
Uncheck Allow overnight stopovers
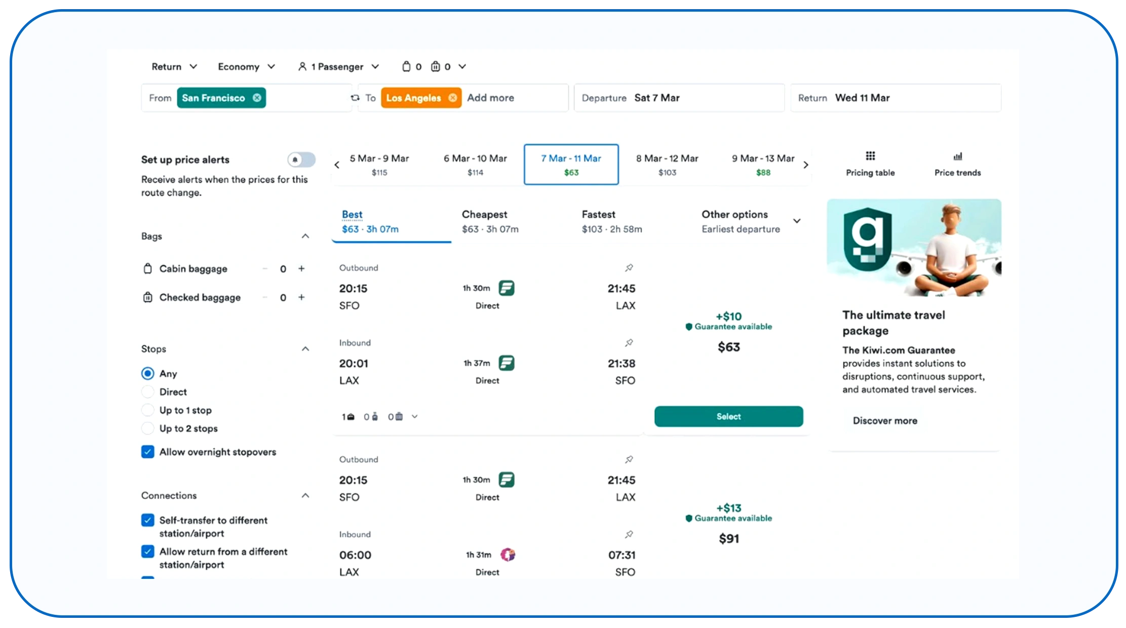click(x=147, y=452)
